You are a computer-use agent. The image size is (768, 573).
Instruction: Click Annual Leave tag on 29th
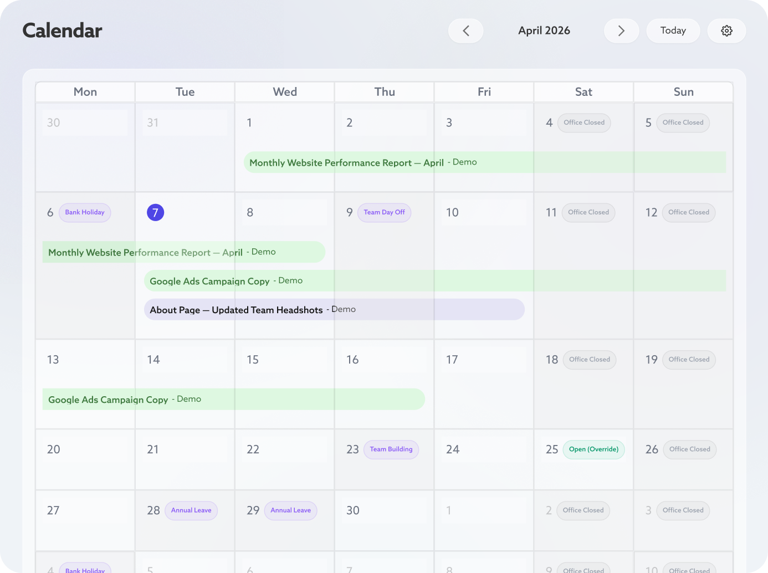[291, 510]
